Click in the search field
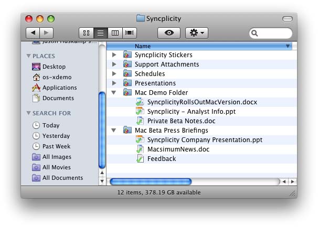 [271, 33]
